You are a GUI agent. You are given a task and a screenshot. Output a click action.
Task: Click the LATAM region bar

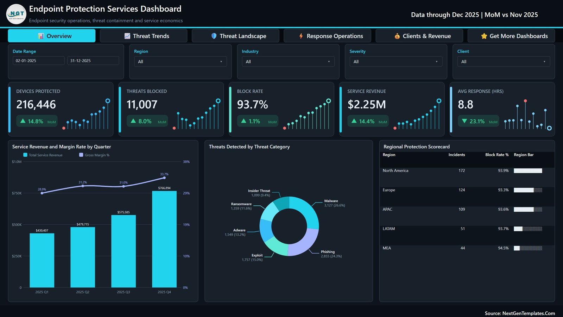(528, 229)
